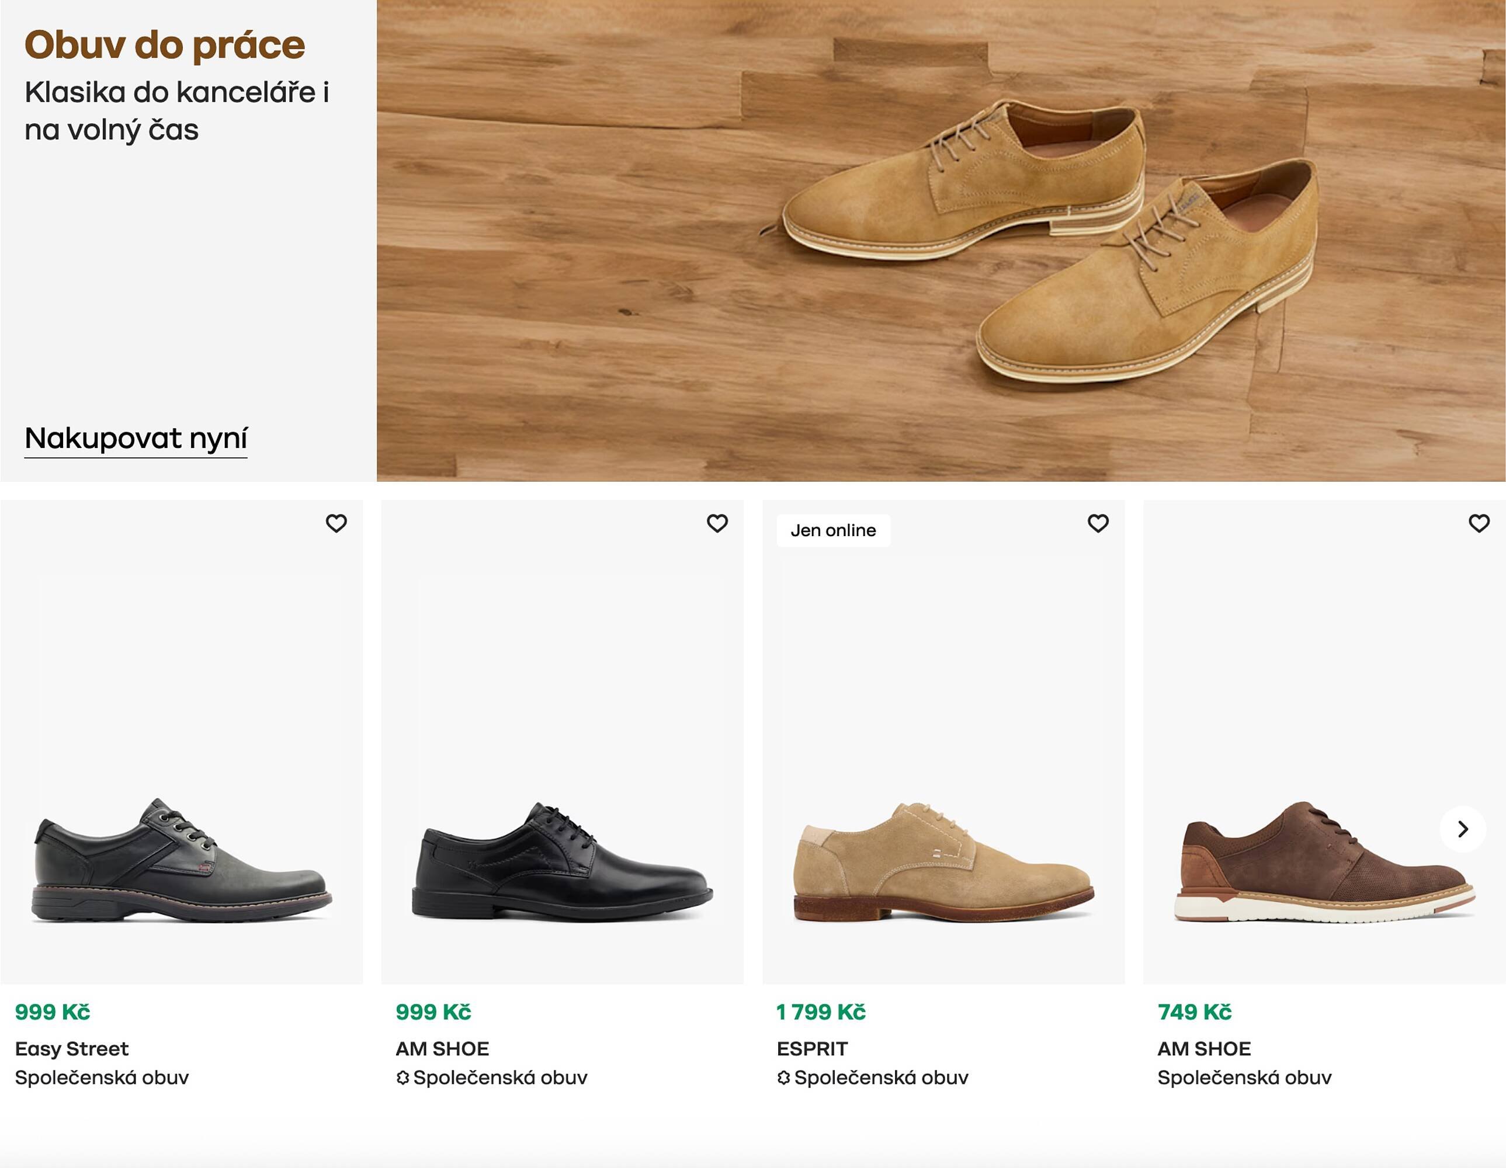Click the sustainability icon beside ESPRIT Společenská obuv

coord(783,1077)
